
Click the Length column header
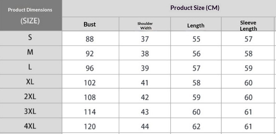point(196,26)
